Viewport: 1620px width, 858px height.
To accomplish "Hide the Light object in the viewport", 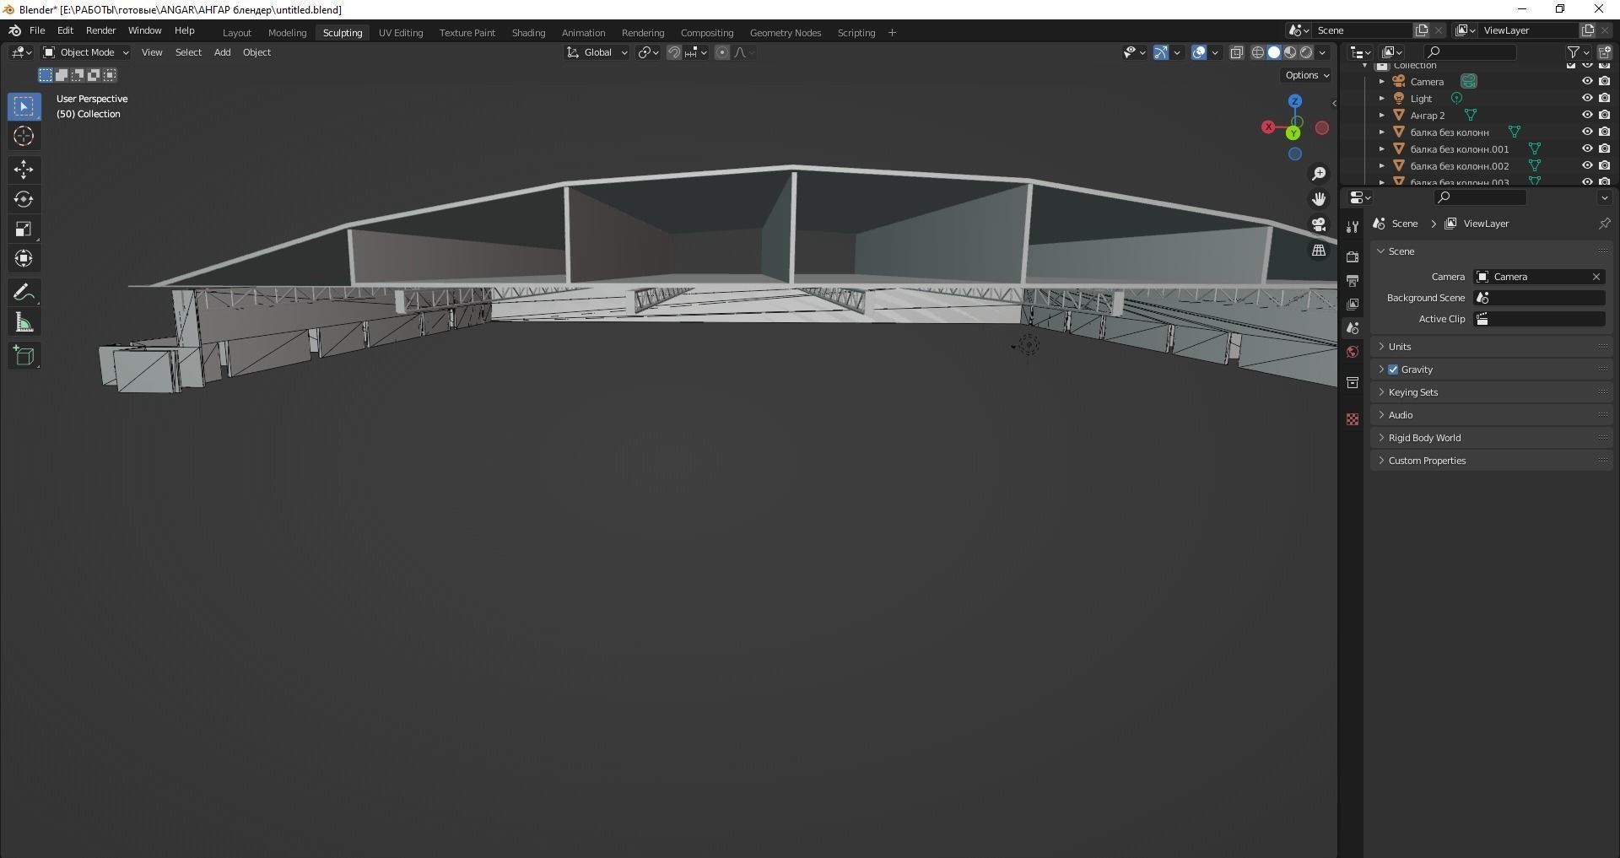I will point(1589,98).
